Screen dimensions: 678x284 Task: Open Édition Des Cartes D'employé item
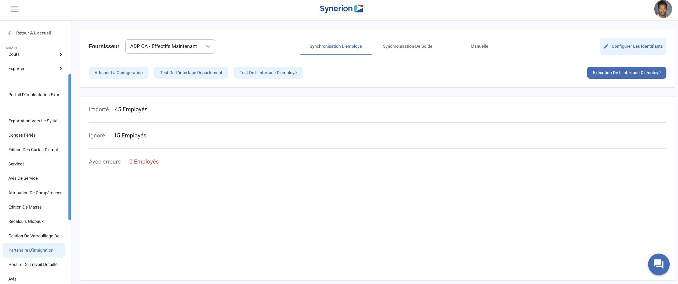click(34, 150)
